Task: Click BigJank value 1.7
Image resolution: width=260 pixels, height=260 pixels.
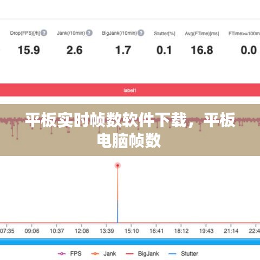Action: tap(123, 50)
